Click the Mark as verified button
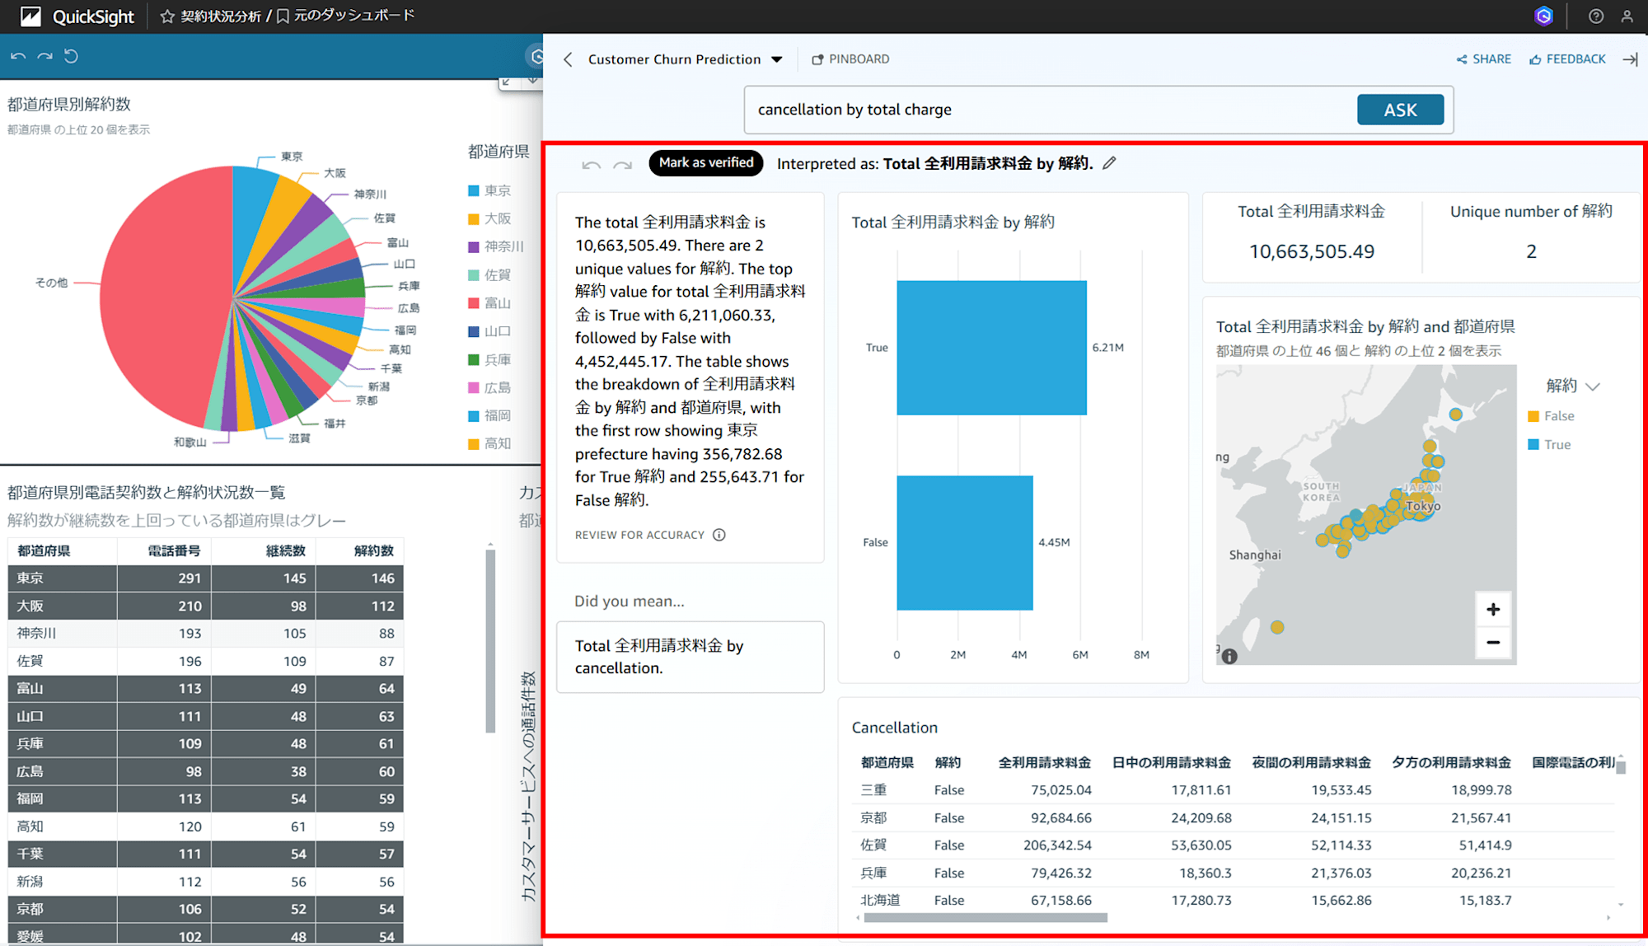The height and width of the screenshot is (946, 1648). pyautogui.click(x=703, y=163)
